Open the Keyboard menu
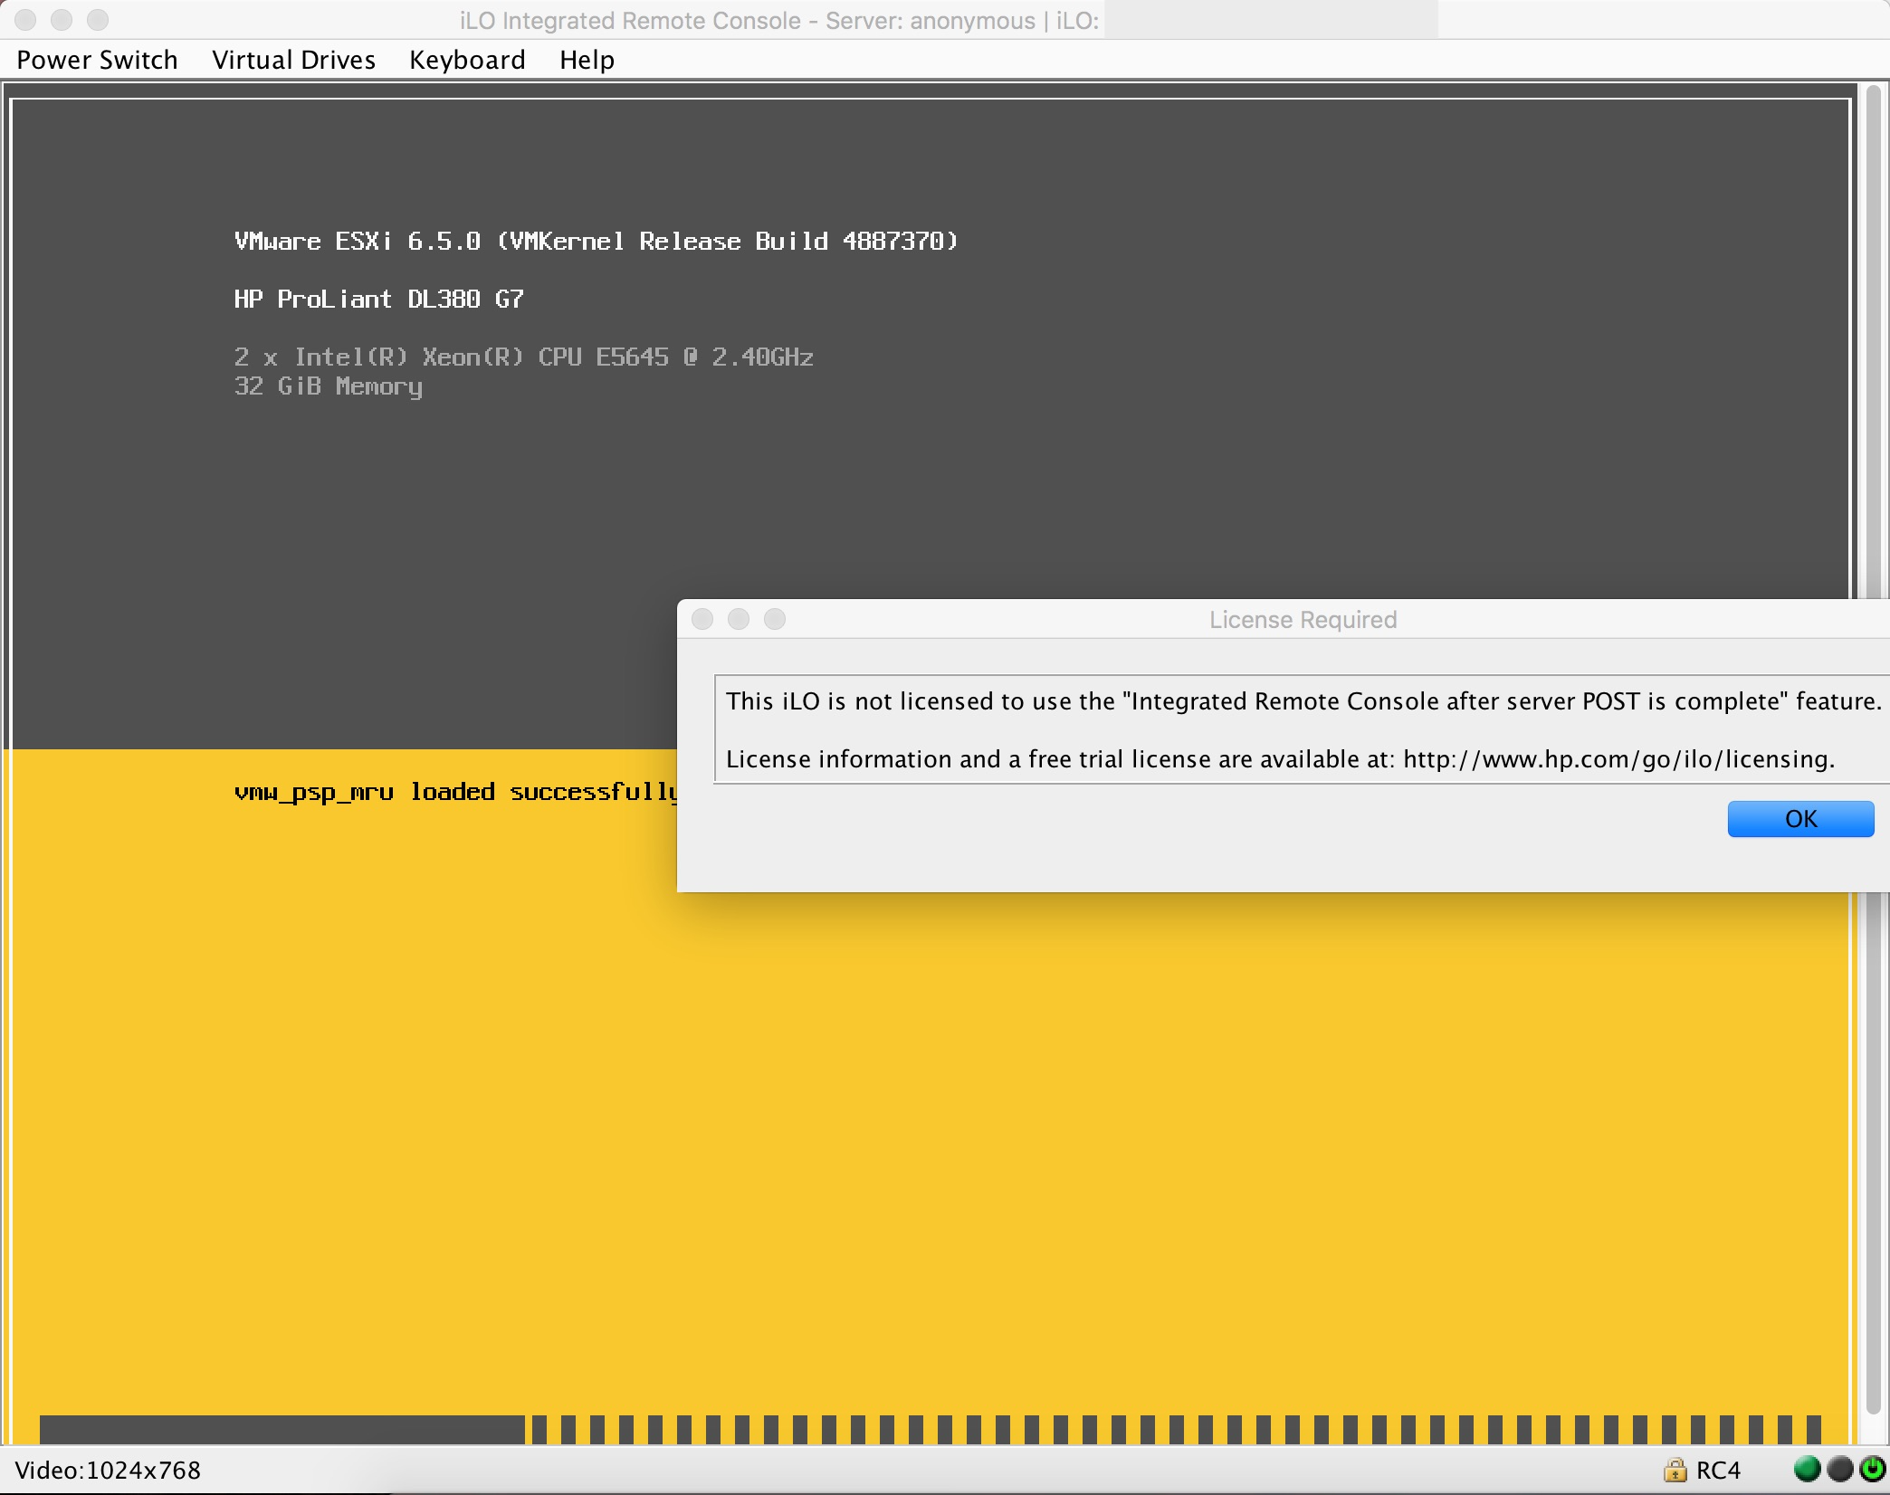The height and width of the screenshot is (1495, 1890). click(x=467, y=60)
